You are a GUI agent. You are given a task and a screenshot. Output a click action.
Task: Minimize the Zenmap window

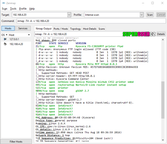[143, 3]
